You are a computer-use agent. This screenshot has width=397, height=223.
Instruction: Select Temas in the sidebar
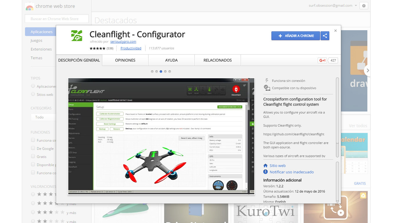click(36, 58)
